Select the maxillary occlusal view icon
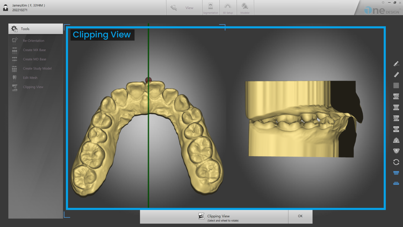 point(396,140)
